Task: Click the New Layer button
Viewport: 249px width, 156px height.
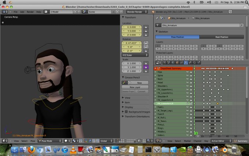Action: click(x=135, y=87)
